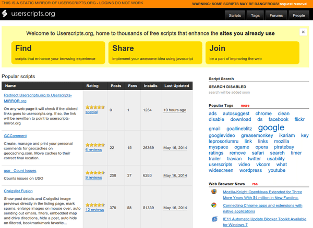Select the flickr tag
Screen dimensions: 313x228
click(x=299, y=119)
